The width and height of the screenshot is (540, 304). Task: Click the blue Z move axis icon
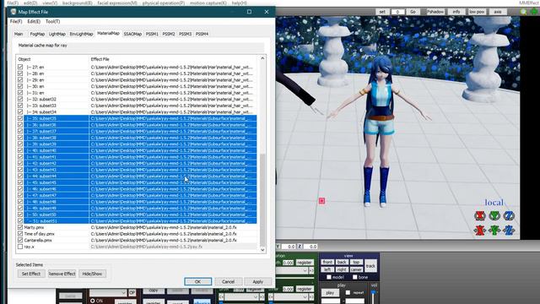pos(509,230)
